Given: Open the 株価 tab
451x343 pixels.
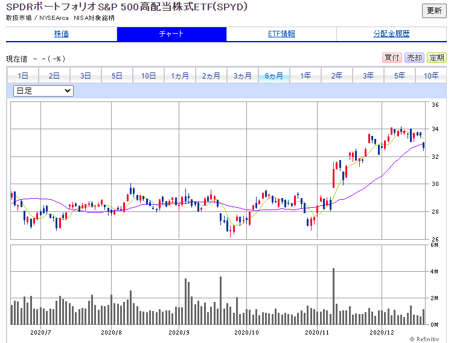Looking at the screenshot, I should pos(61,34).
